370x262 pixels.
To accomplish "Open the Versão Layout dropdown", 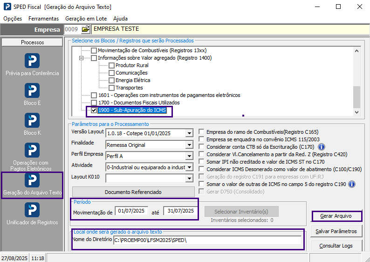I will 189,133.
